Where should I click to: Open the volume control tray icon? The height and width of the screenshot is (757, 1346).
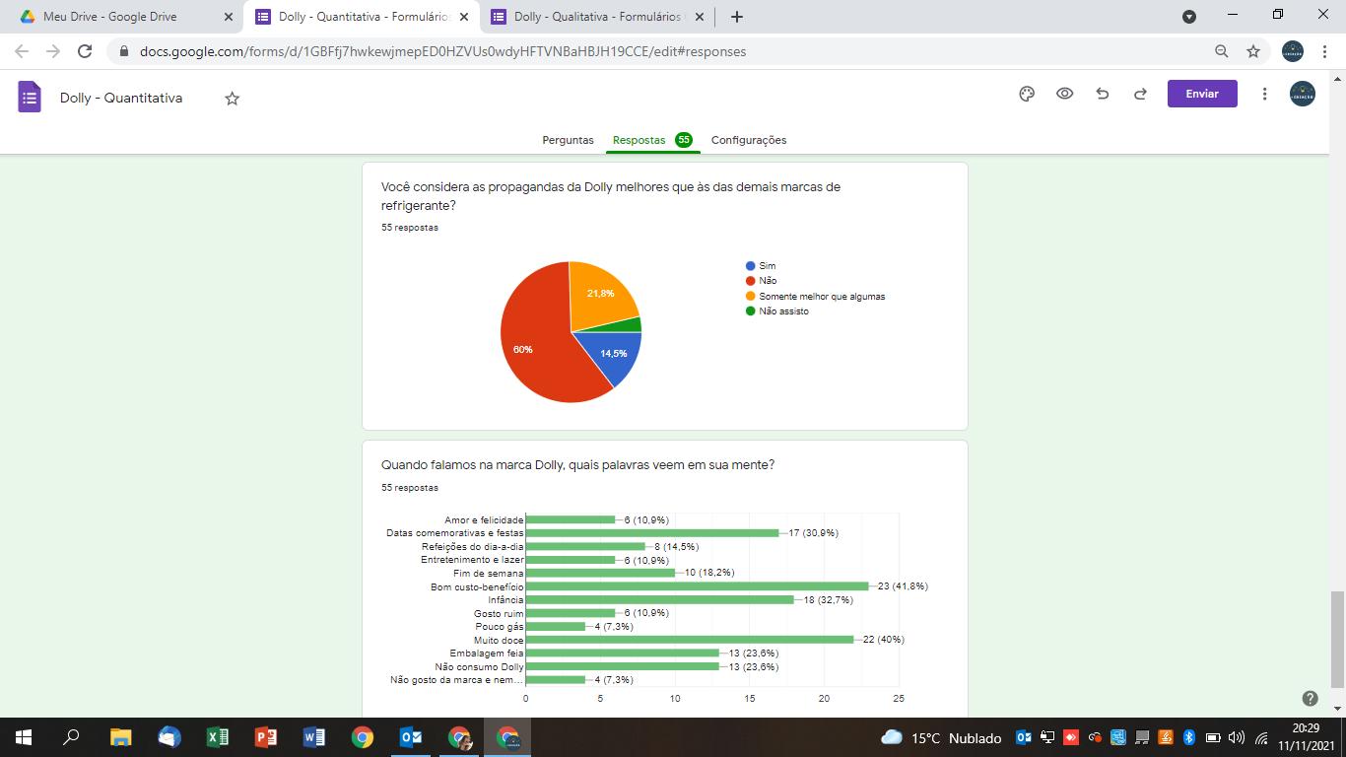click(x=1237, y=737)
